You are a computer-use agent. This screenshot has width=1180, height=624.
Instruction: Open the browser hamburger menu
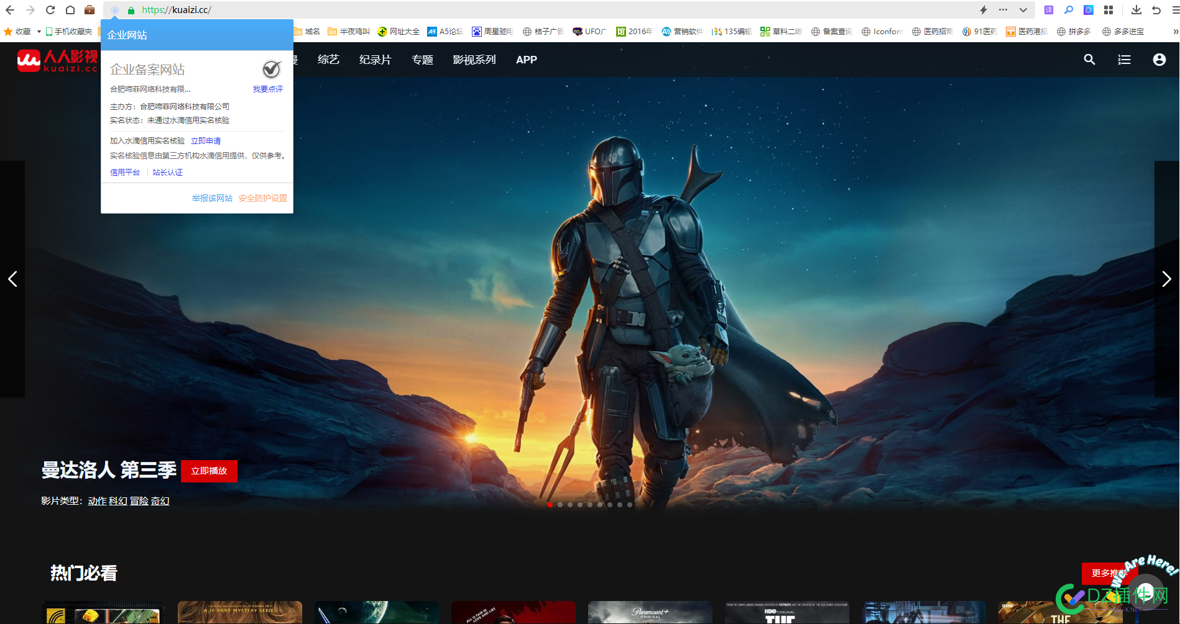click(1175, 10)
